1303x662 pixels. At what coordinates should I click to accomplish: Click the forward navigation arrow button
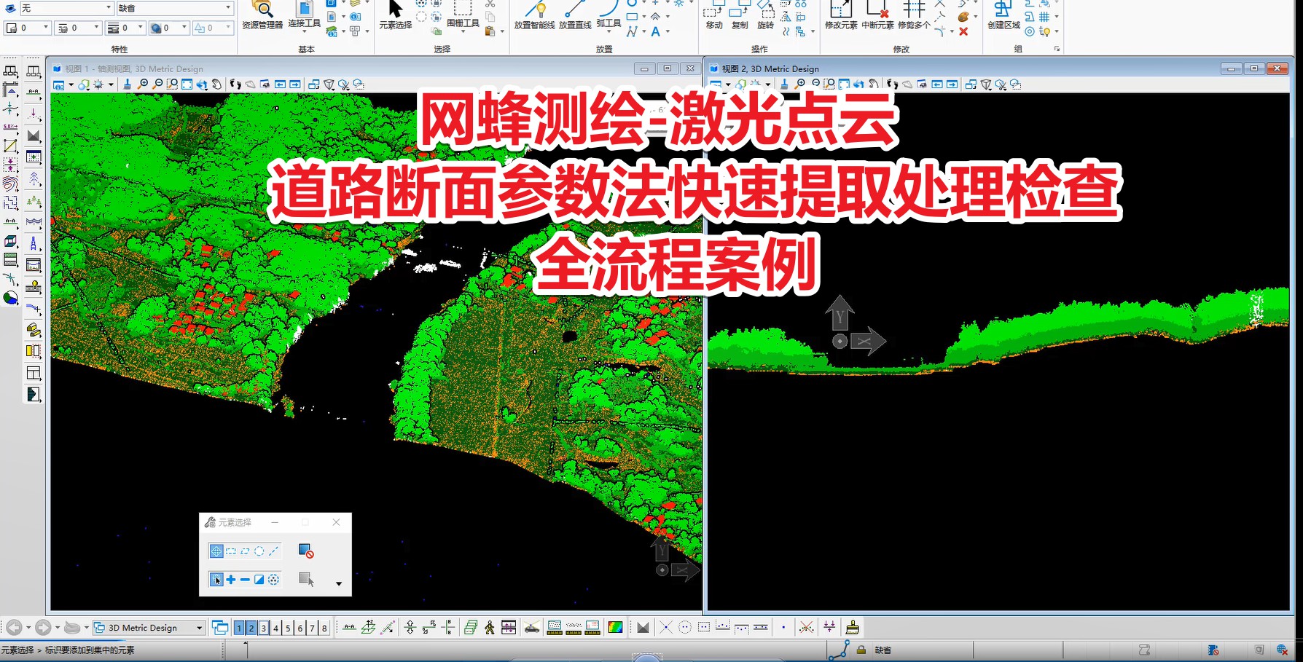43,627
